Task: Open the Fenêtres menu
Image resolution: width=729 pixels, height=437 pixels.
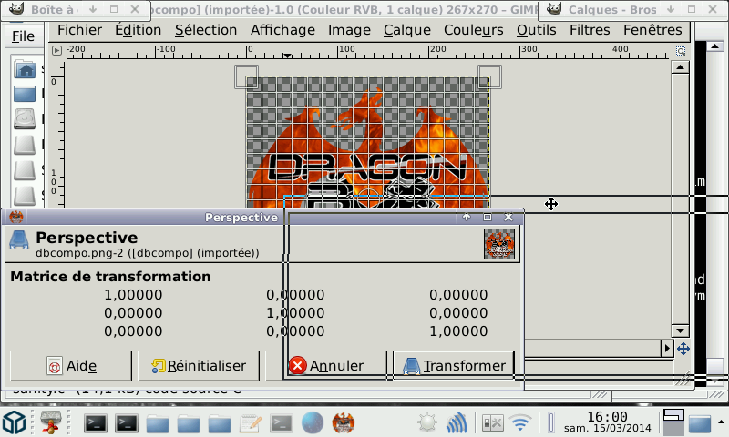Action: pos(652,30)
